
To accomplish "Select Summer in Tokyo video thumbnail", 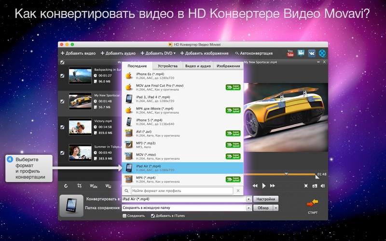I will (80, 153).
